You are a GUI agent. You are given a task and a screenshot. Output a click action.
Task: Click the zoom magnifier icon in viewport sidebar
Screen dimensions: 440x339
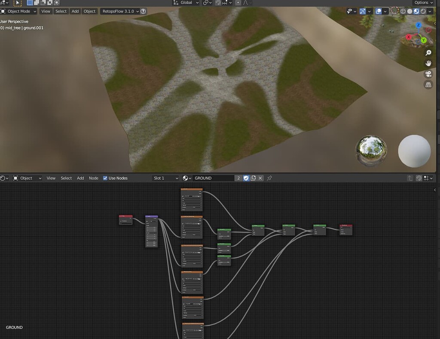point(428,52)
